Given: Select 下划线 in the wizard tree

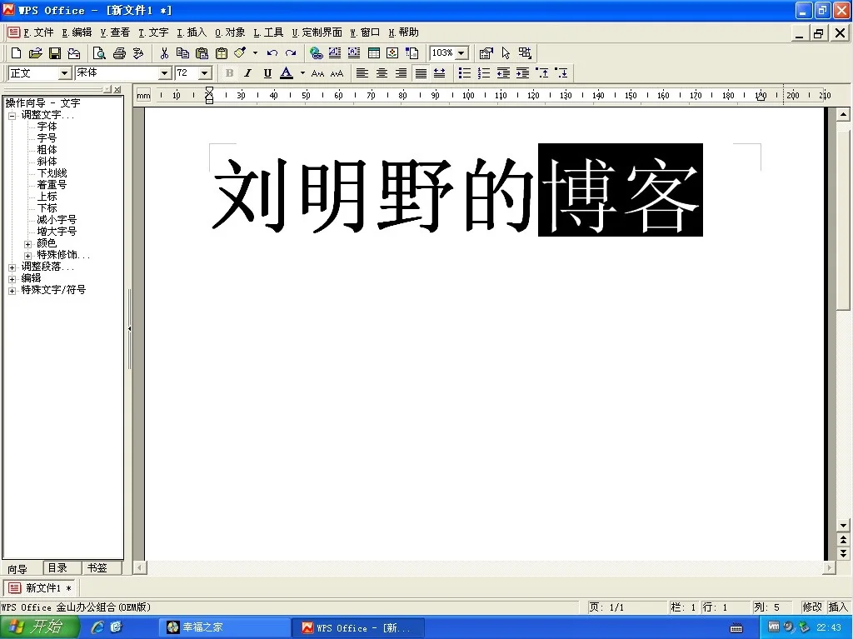Looking at the screenshot, I should click(52, 173).
